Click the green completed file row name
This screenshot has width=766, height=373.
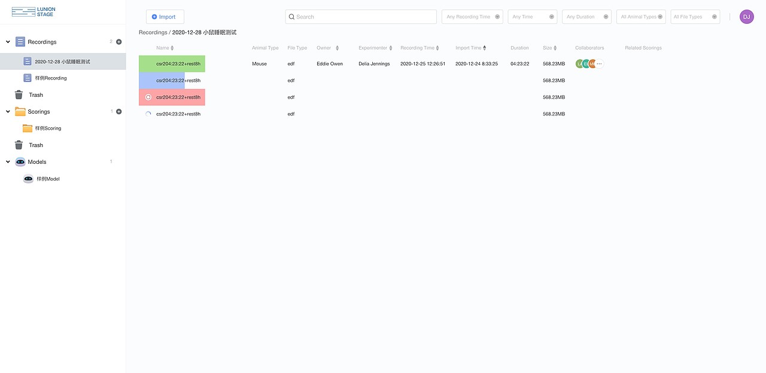(178, 64)
